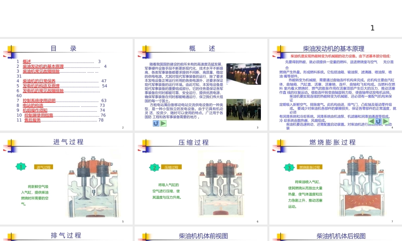Screen dimensions: 402x241
Task: Click the blue return icon on 柴油发动机的基本原理 slide
Action: [378, 121]
